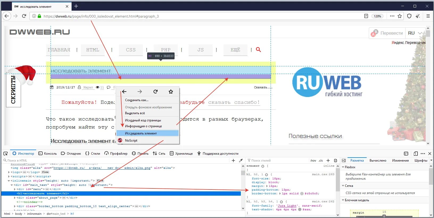Collapse the Блочная модель section

coord(343,200)
